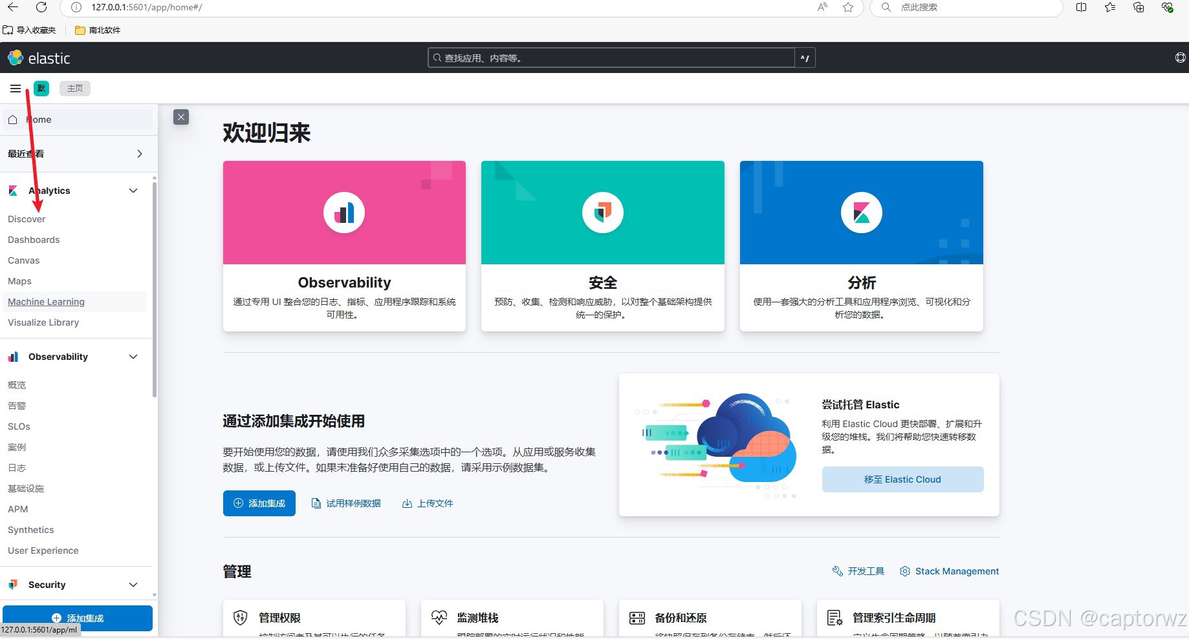Click the Analytics card Kibana icon
This screenshot has width=1189, height=639.
point(862,213)
